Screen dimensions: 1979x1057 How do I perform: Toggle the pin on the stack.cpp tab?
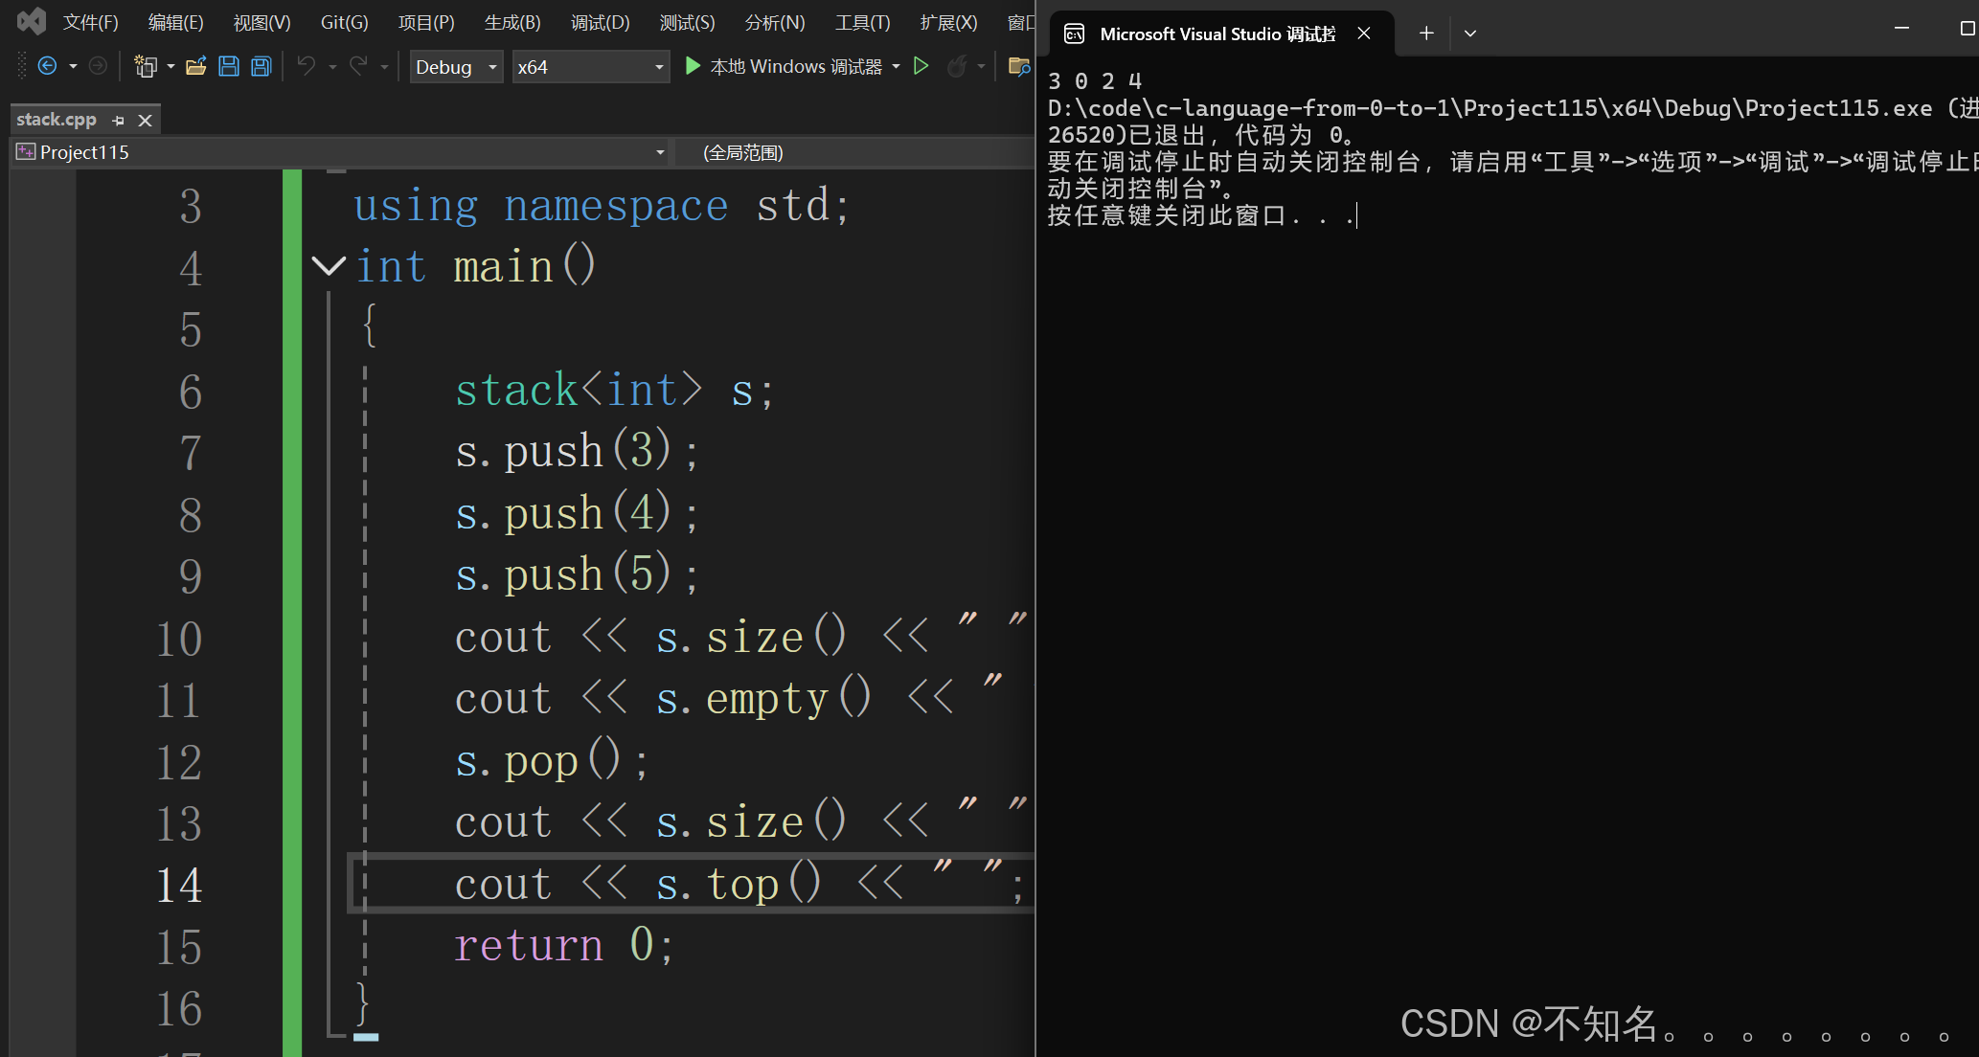pyautogui.click(x=119, y=121)
